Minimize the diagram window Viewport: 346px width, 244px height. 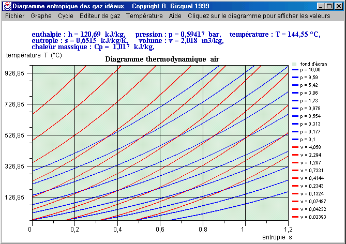tap(321, 6)
